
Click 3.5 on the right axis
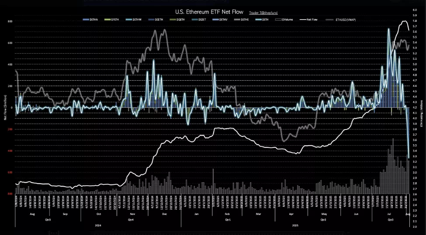[x=415, y=145]
